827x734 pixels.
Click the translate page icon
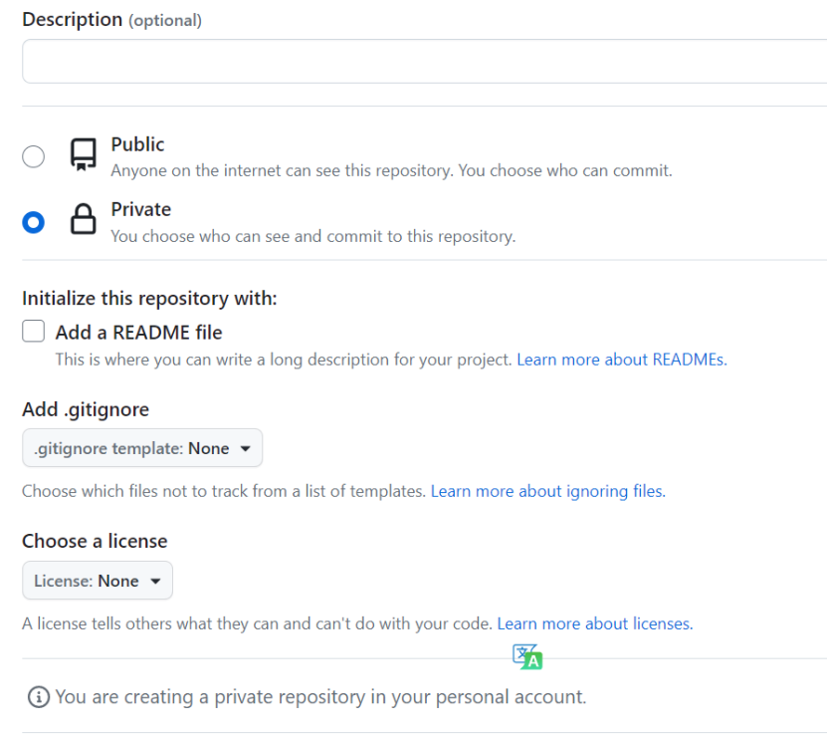pyautogui.click(x=527, y=656)
